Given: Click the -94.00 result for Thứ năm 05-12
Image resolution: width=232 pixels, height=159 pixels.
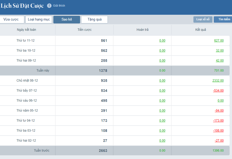Looking at the screenshot, I should pos(219,111).
